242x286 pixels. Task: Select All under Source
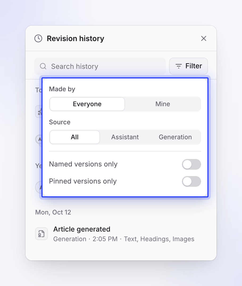75,137
